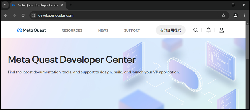Click the Meta Quest logo
250x110 pixels.
tap(32, 30)
